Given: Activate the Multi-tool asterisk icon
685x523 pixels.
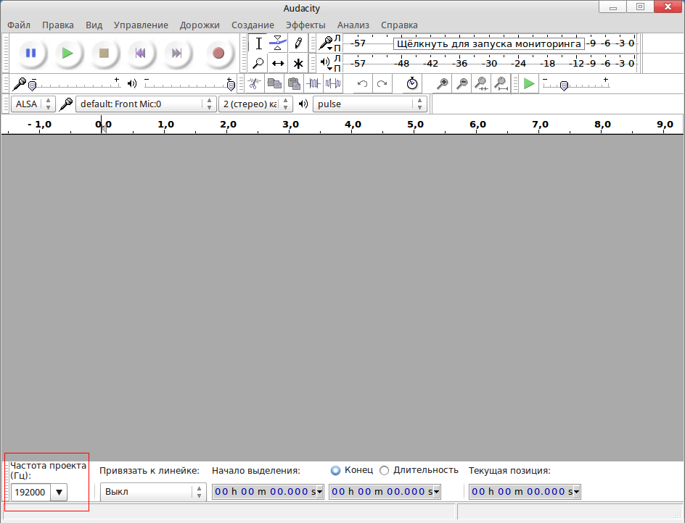Looking at the screenshot, I should [x=298, y=63].
